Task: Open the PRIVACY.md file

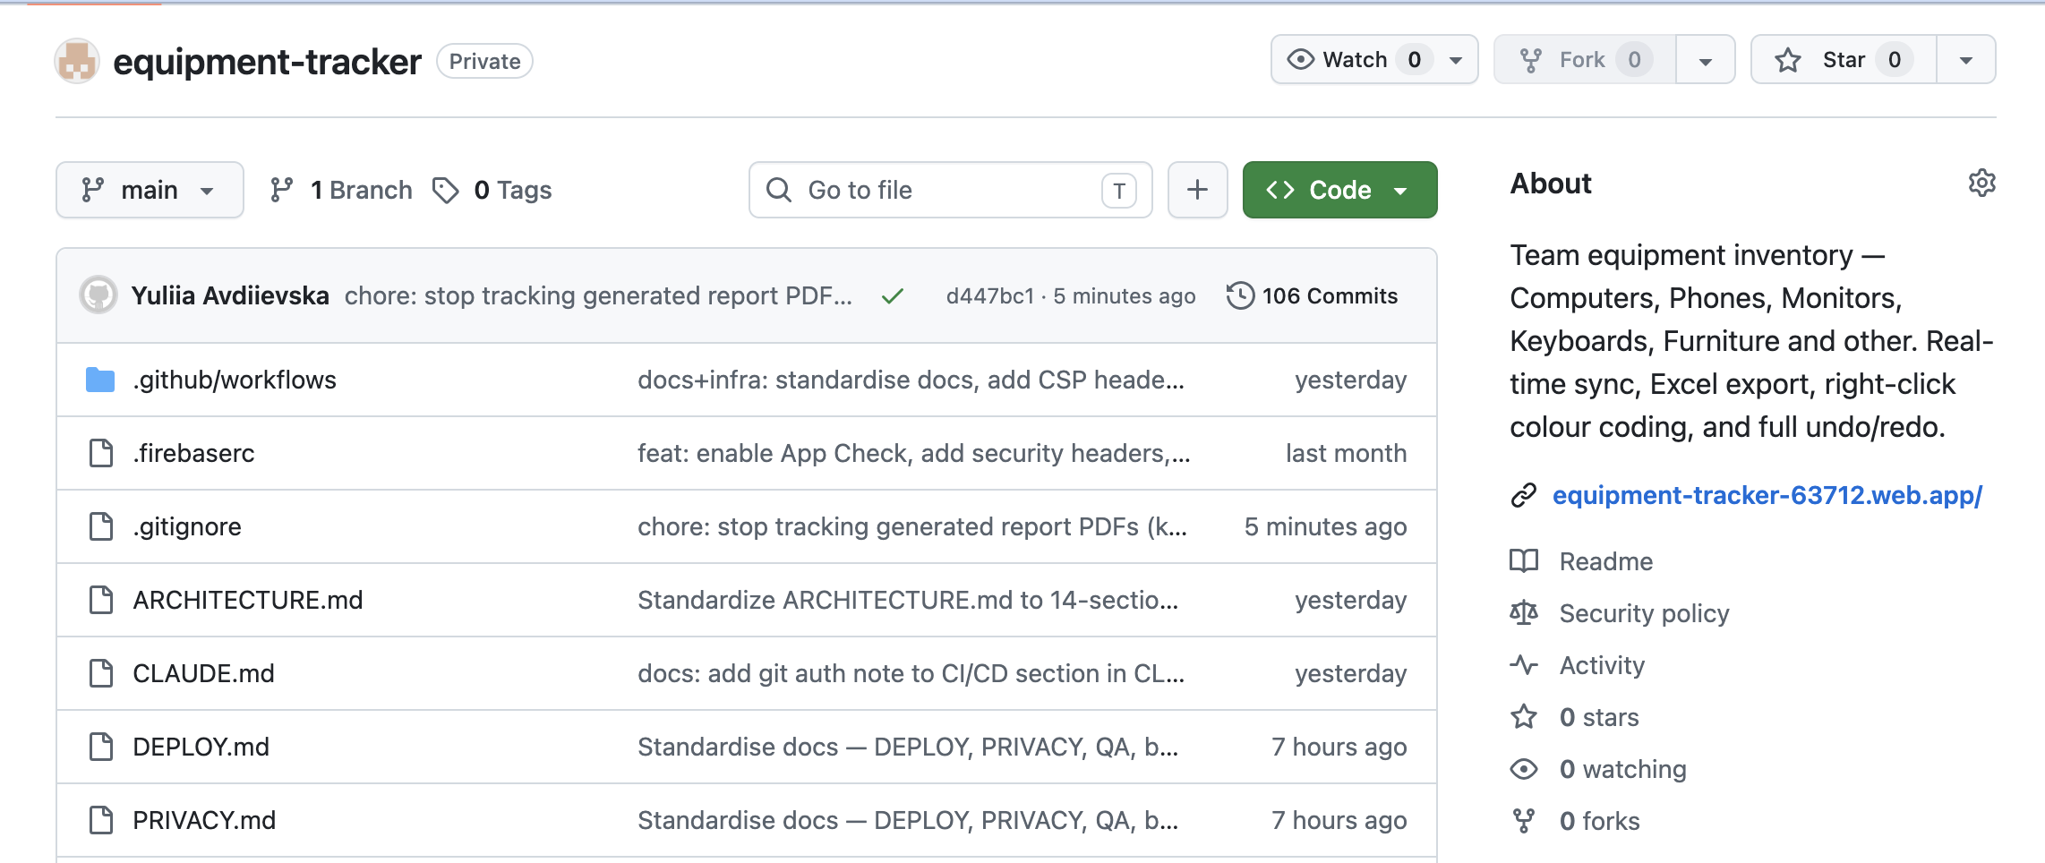Action: coord(204,820)
